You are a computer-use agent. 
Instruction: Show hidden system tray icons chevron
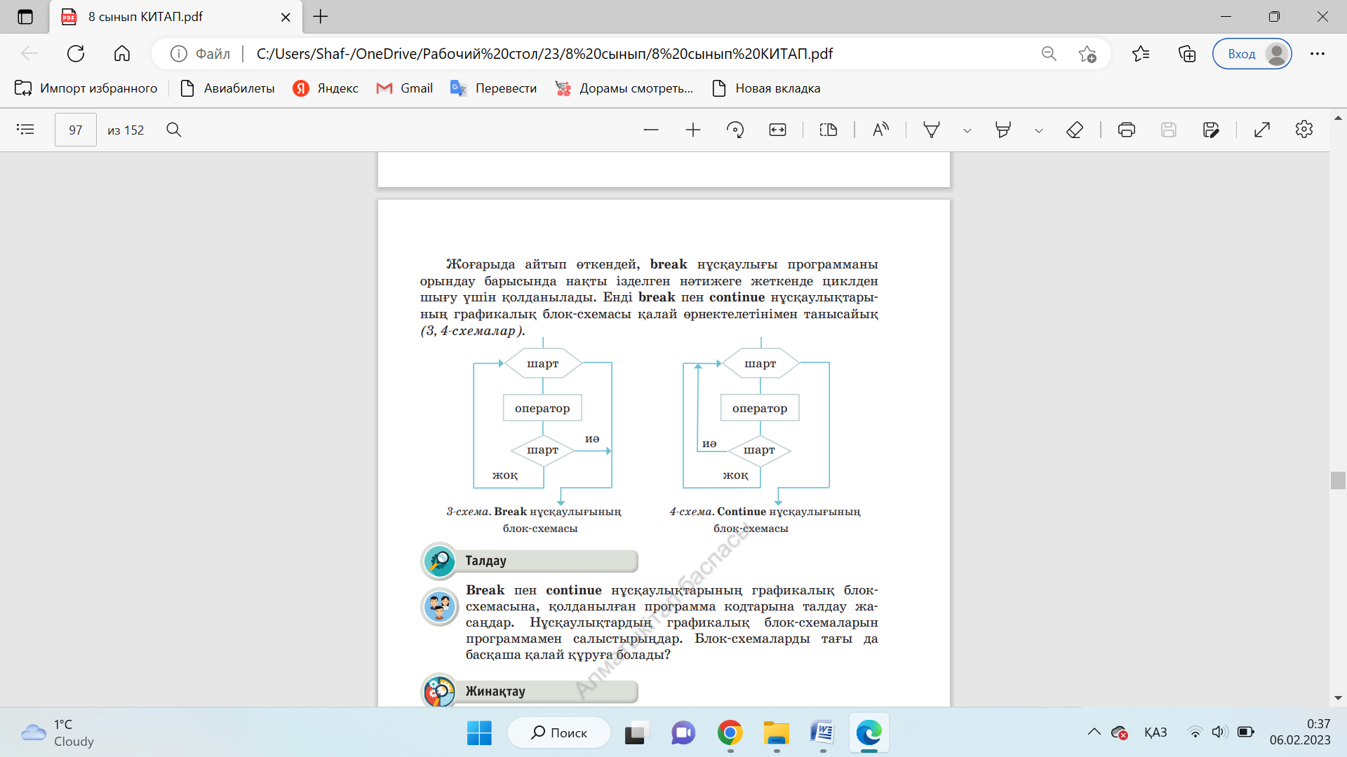point(1094,732)
